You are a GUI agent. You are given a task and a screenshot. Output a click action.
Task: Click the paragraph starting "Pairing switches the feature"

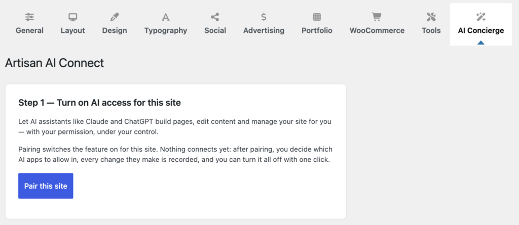[175, 155]
